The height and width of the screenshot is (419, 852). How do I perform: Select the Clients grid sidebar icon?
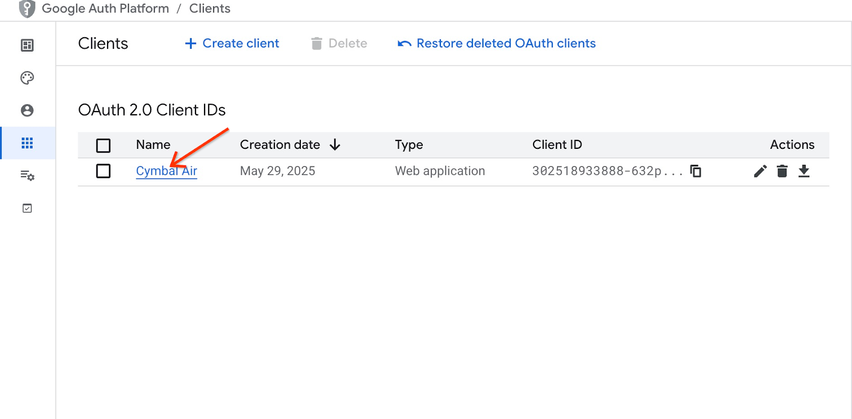[27, 143]
